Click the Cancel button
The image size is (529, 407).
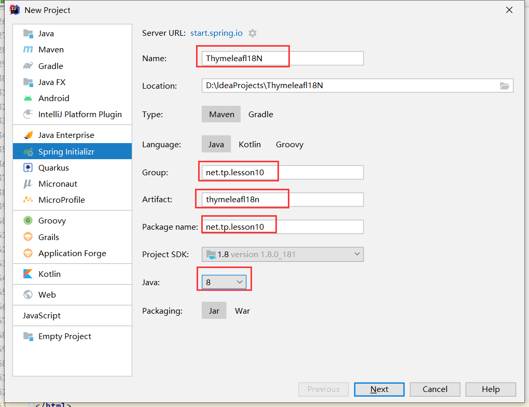pos(435,389)
